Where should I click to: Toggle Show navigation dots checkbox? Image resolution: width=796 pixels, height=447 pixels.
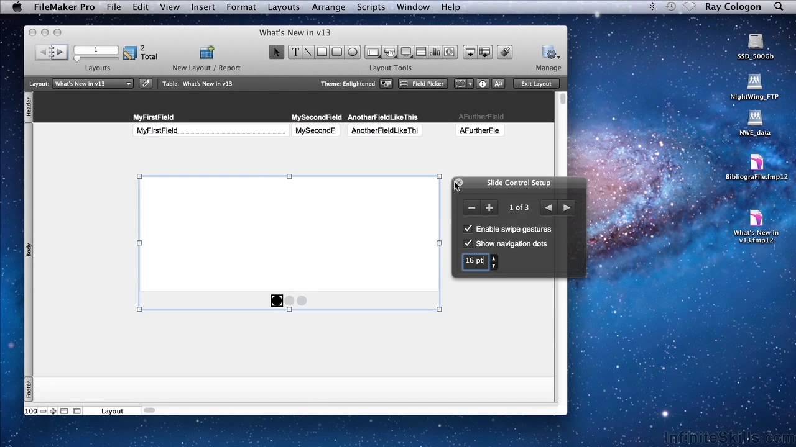[468, 243]
